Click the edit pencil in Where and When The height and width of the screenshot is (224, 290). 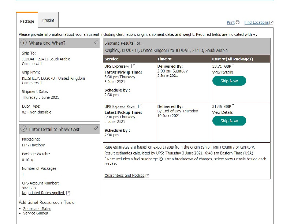click(96, 42)
